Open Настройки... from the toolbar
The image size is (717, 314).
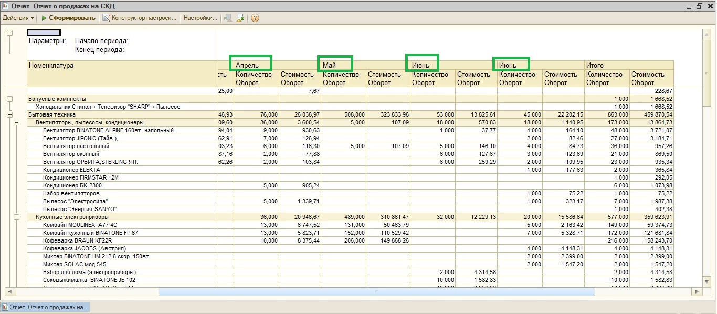[x=200, y=18]
